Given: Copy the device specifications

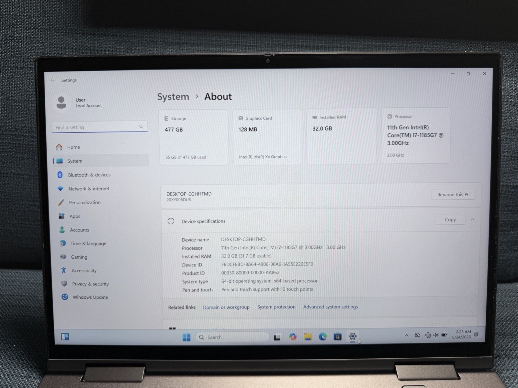Looking at the screenshot, I should coord(450,220).
